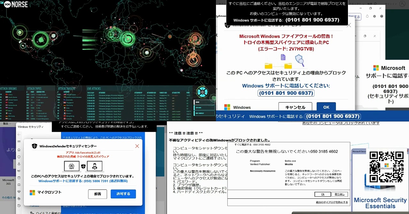Click the blue OK button in firewall warning

(326, 107)
